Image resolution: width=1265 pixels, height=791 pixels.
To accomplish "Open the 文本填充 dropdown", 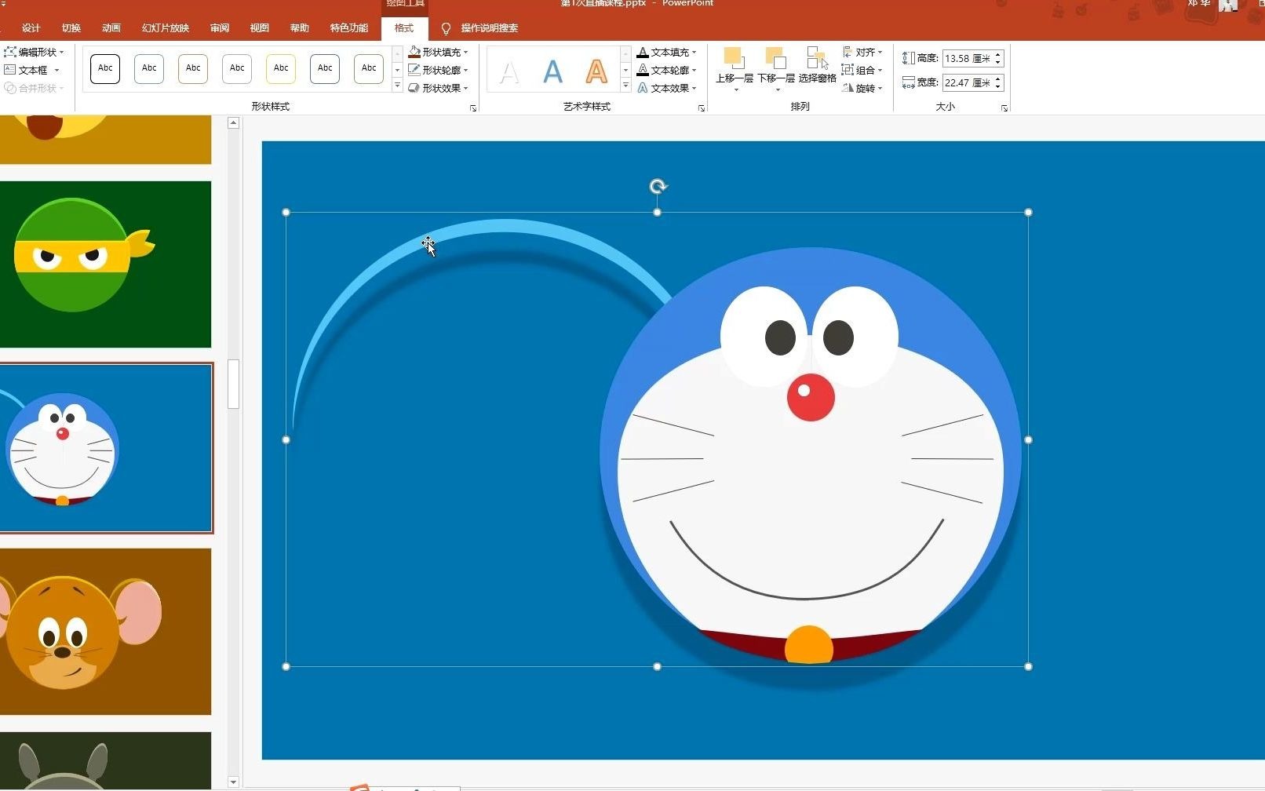I will [x=667, y=52].
